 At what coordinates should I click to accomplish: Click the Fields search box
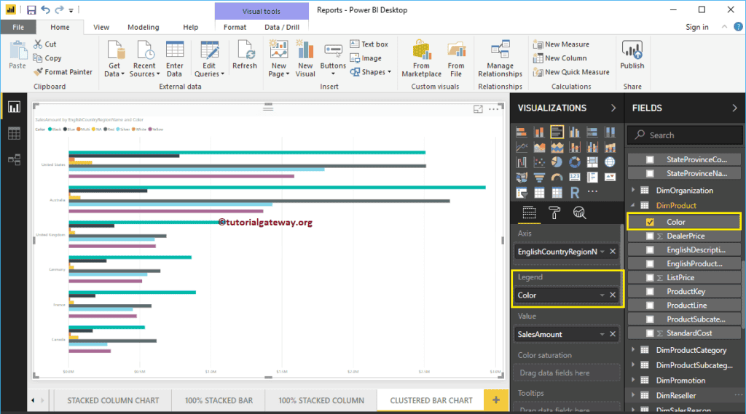coord(685,135)
